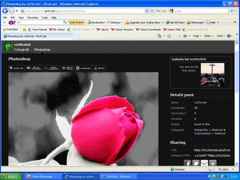Click Add to Favorites heart button
This screenshot has width=240, height=180.
click(x=34, y=68)
